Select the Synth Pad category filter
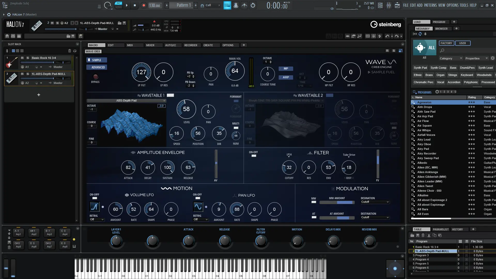The width and height of the screenshot is (496, 279). tap(420, 68)
